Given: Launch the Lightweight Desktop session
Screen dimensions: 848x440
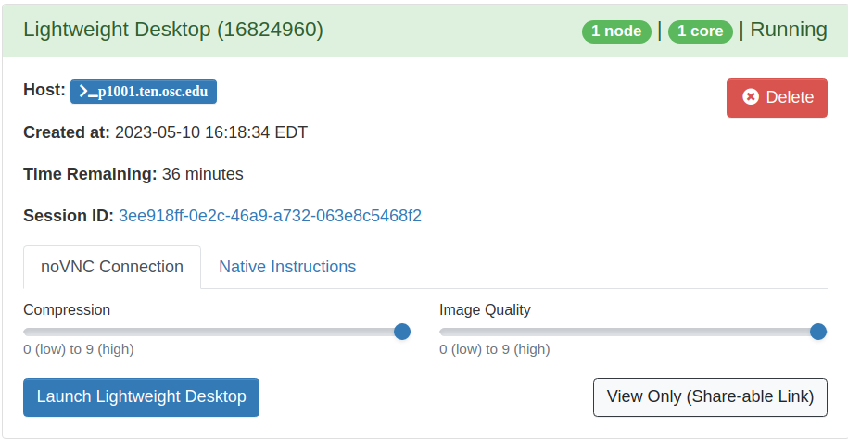Looking at the screenshot, I should pyautogui.click(x=141, y=397).
